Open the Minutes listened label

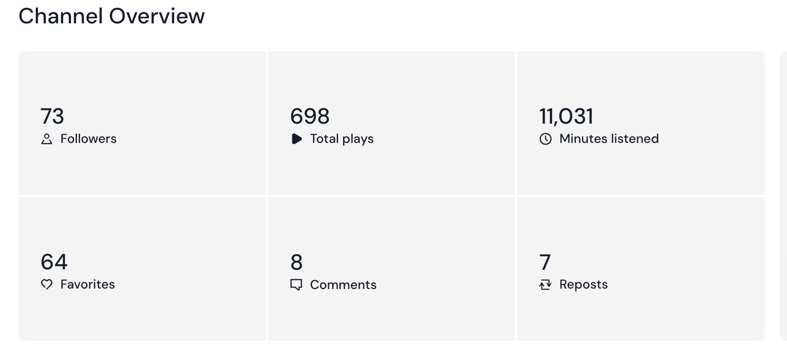[x=609, y=139]
